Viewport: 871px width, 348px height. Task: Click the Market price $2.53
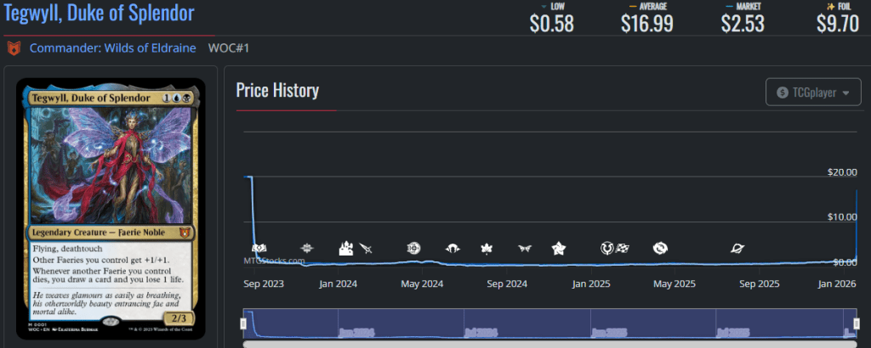click(743, 24)
